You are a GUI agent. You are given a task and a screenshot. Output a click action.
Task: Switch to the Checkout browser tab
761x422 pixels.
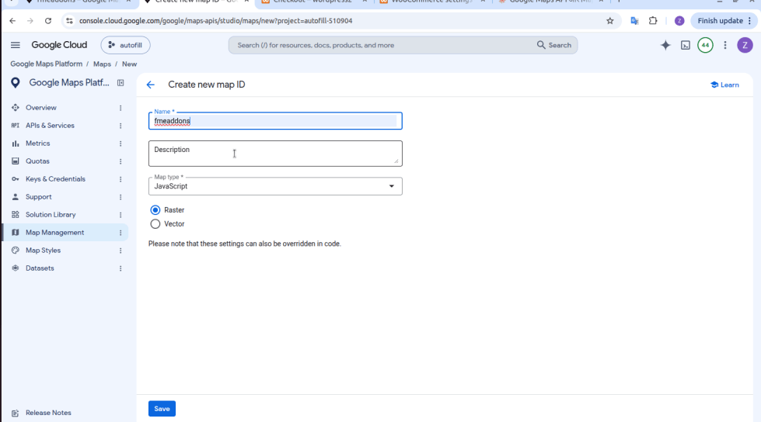click(x=312, y=2)
